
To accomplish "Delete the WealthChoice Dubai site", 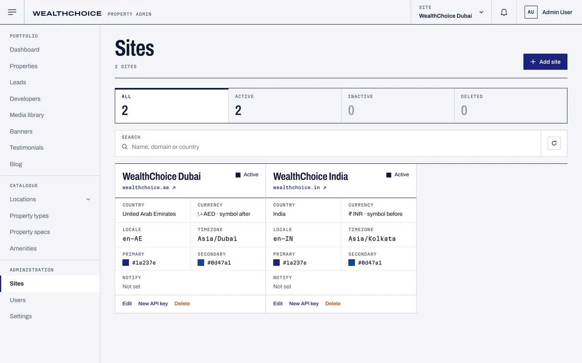I will (182, 304).
